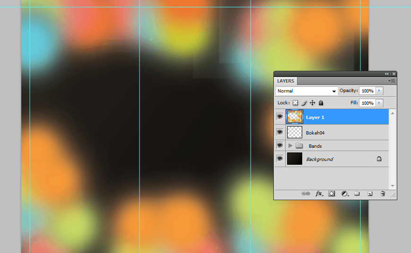Viewport: 411px width, 253px height.
Task: Open the Layers panel options menu
Action: tap(393, 81)
